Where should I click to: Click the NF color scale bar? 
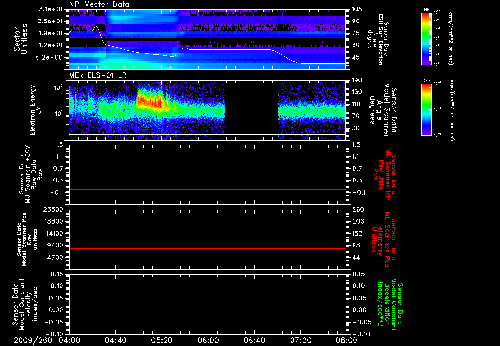click(x=426, y=39)
